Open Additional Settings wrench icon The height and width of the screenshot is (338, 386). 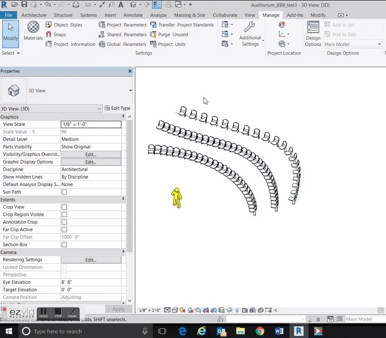pyautogui.click(x=250, y=27)
